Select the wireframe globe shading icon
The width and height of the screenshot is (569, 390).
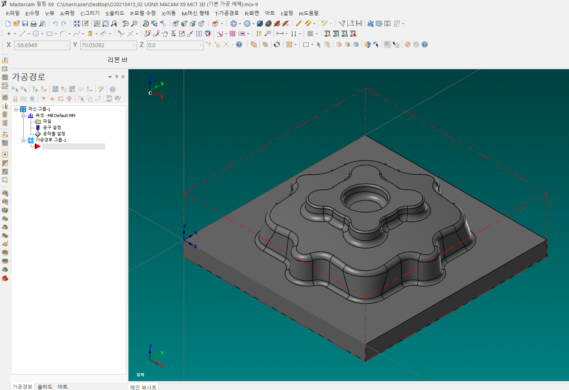click(234, 24)
